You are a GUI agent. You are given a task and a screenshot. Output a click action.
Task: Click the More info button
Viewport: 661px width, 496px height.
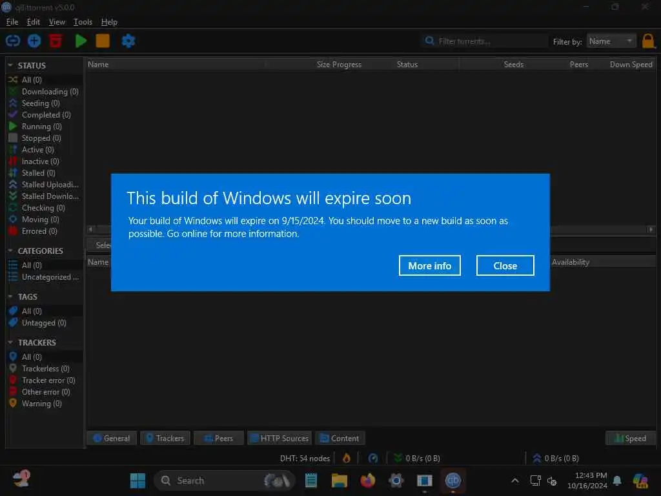pos(429,265)
